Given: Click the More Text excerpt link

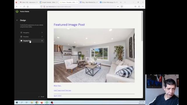Looking at the screenshot, I should coord(58,86).
